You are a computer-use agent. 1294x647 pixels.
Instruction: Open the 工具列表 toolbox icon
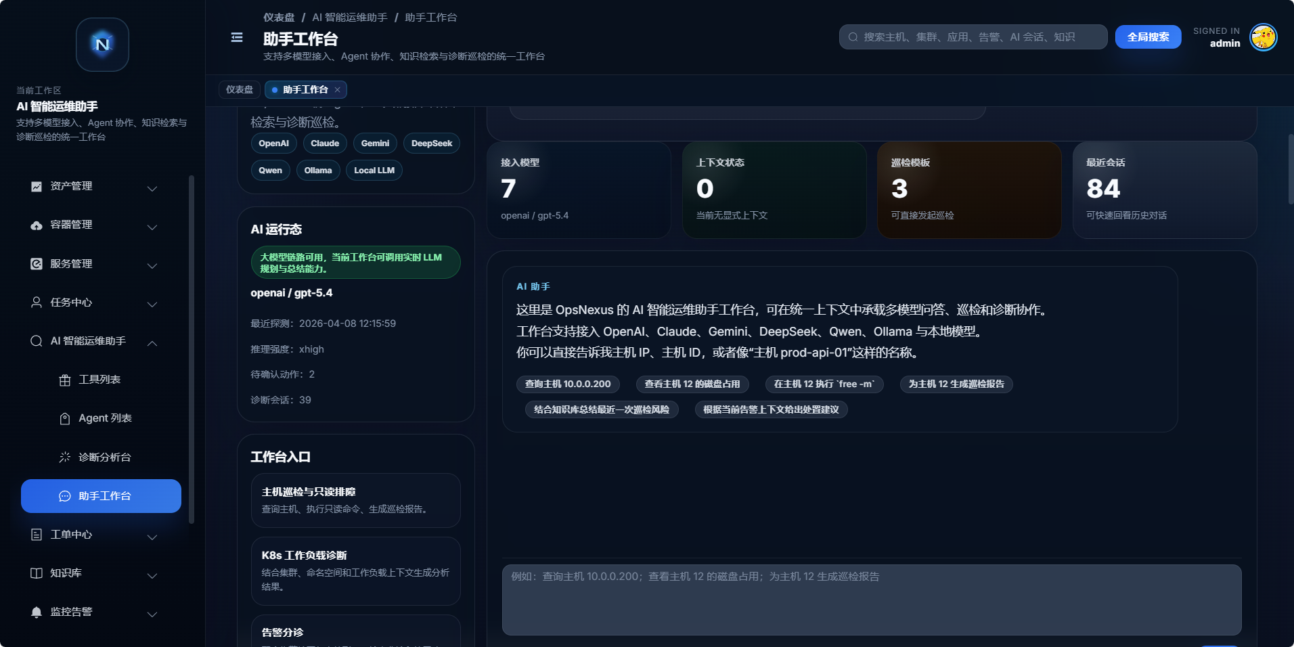[64, 380]
